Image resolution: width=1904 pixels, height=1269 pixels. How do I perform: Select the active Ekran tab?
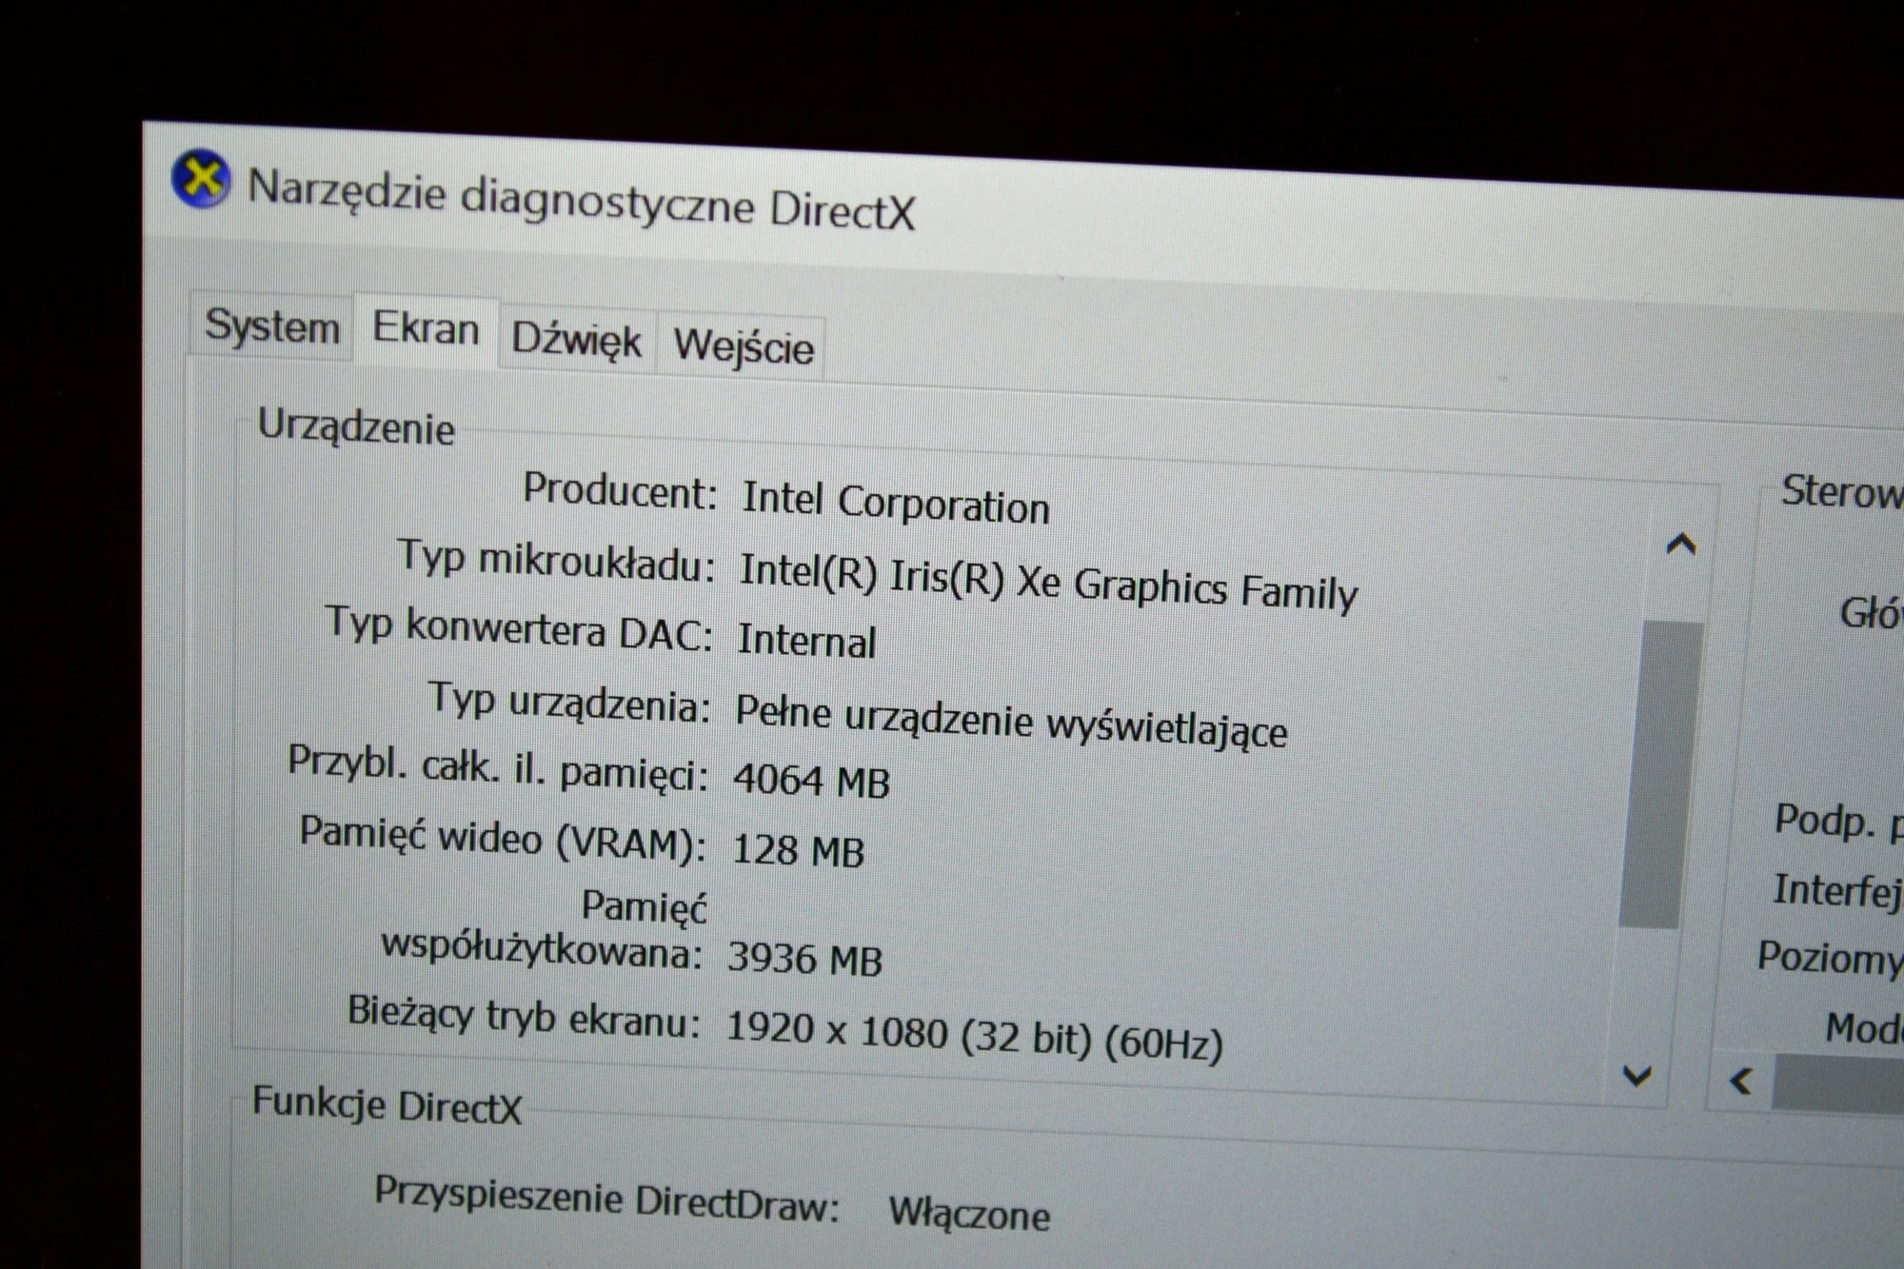[426, 329]
